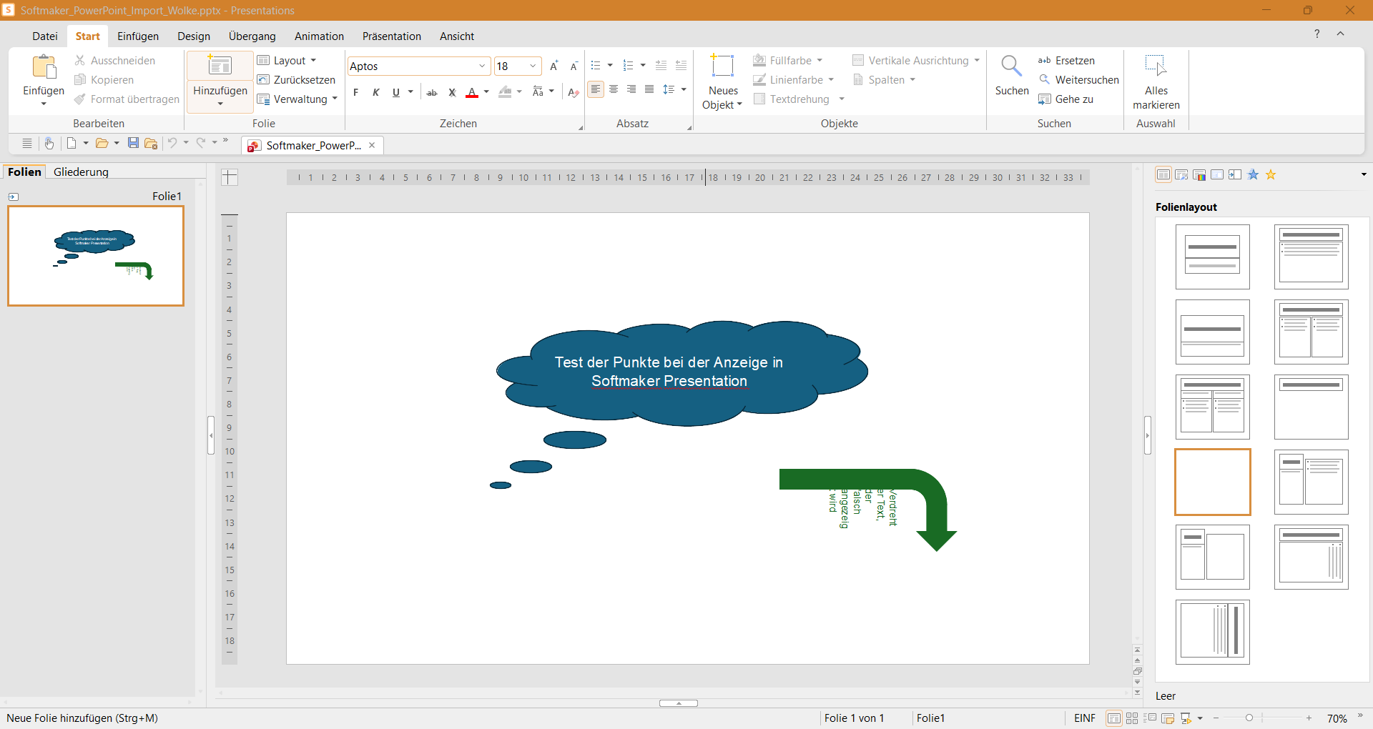
Task: Click the close file folder icon
Action: pyautogui.click(x=151, y=144)
